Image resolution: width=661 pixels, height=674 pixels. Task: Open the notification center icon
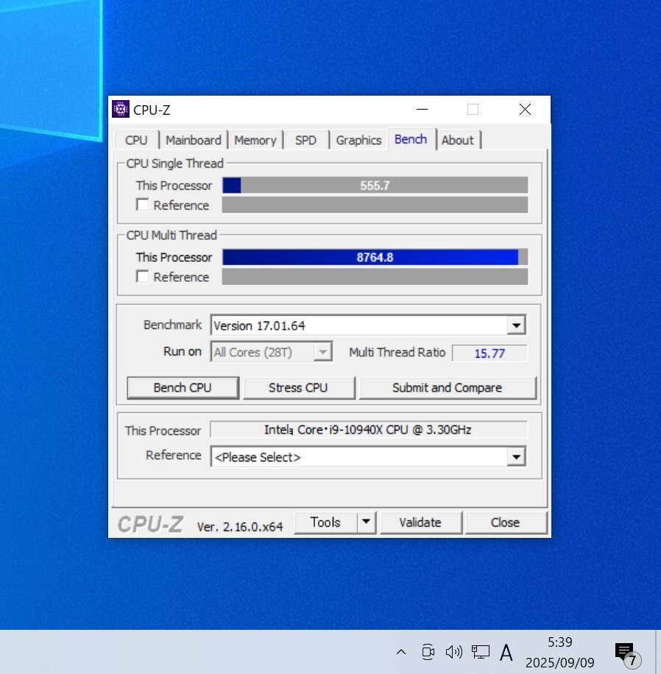click(x=625, y=653)
